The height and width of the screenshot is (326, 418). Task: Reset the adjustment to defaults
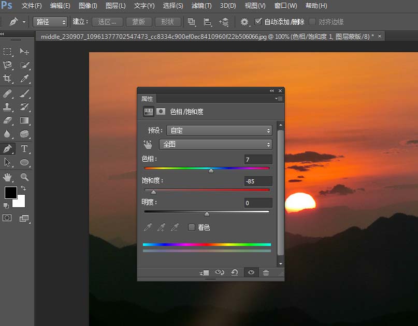235,273
